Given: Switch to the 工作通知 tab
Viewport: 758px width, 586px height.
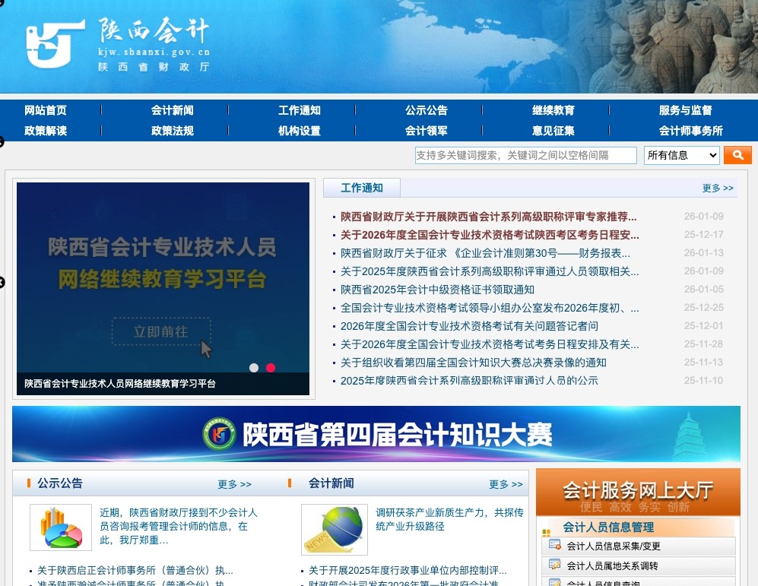Looking at the screenshot, I should point(361,187).
